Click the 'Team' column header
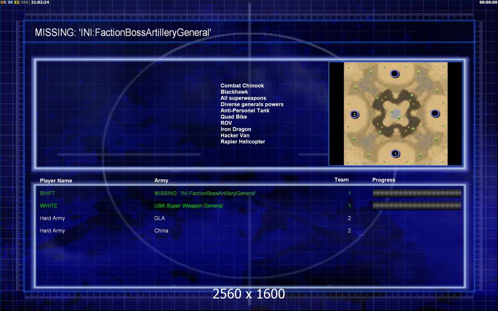The height and width of the screenshot is (311, 498). tap(341, 180)
